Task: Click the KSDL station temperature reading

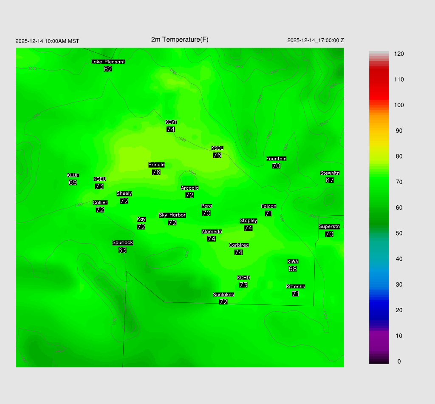Action: 217,155
